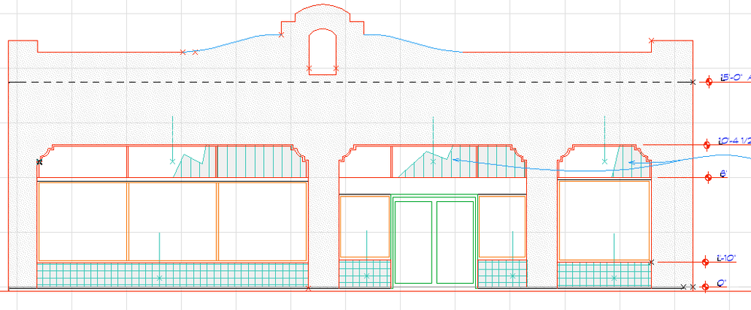Viewport: 751px width, 310px height.
Task: Click the 10'-4 1/2" elevation dimension text
Action: [734, 140]
